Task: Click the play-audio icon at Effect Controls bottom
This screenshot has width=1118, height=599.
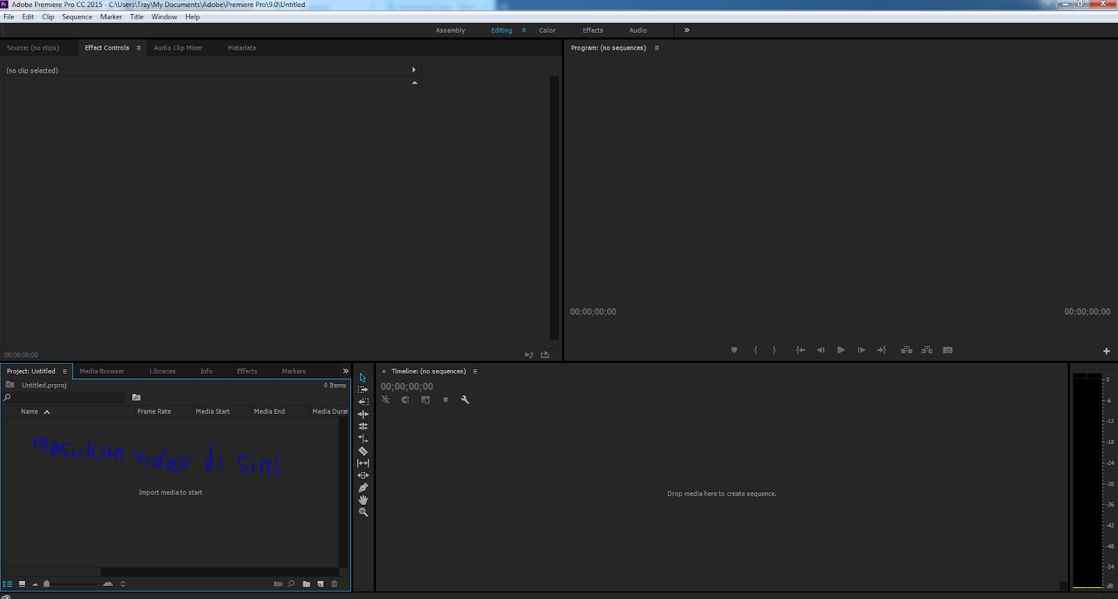Action: [529, 355]
